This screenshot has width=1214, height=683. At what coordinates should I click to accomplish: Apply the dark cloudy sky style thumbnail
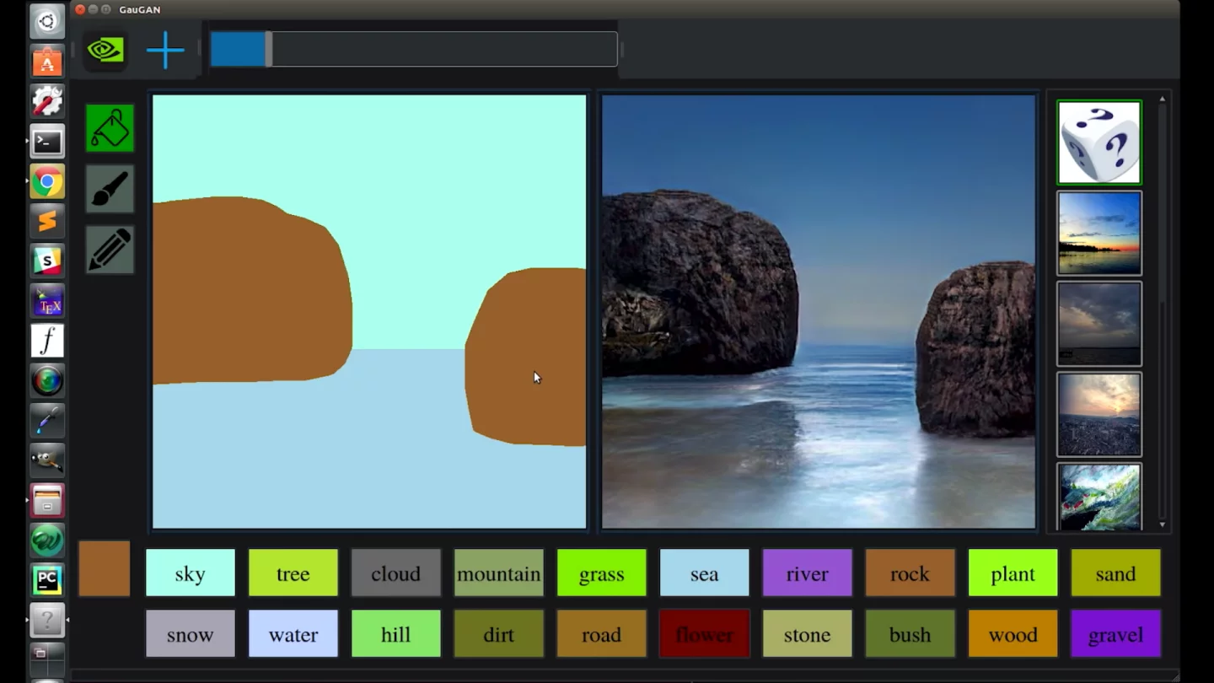(x=1099, y=324)
